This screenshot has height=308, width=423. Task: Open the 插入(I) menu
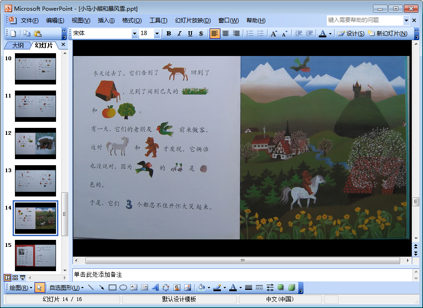click(x=106, y=21)
